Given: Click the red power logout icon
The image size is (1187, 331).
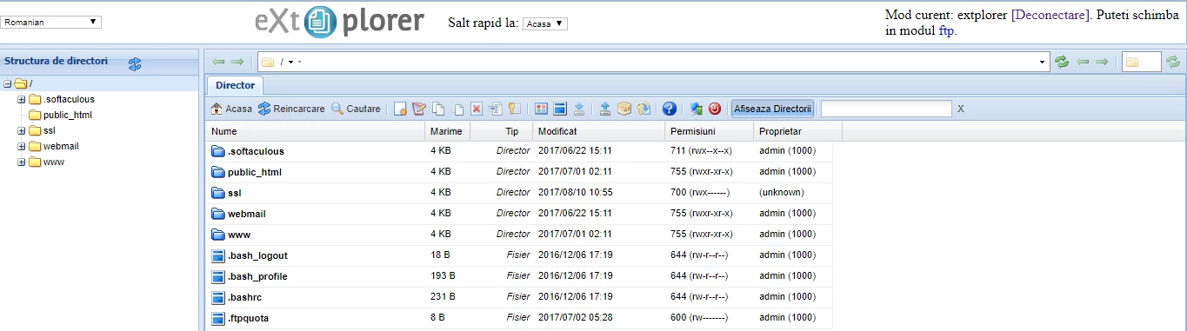Looking at the screenshot, I should [x=715, y=109].
